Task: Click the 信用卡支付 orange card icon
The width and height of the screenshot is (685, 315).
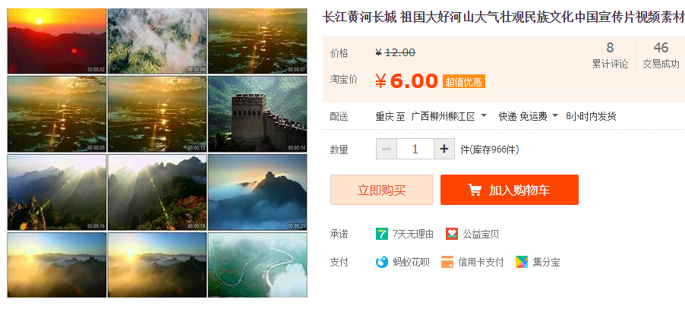Action: click(x=447, y=262)
